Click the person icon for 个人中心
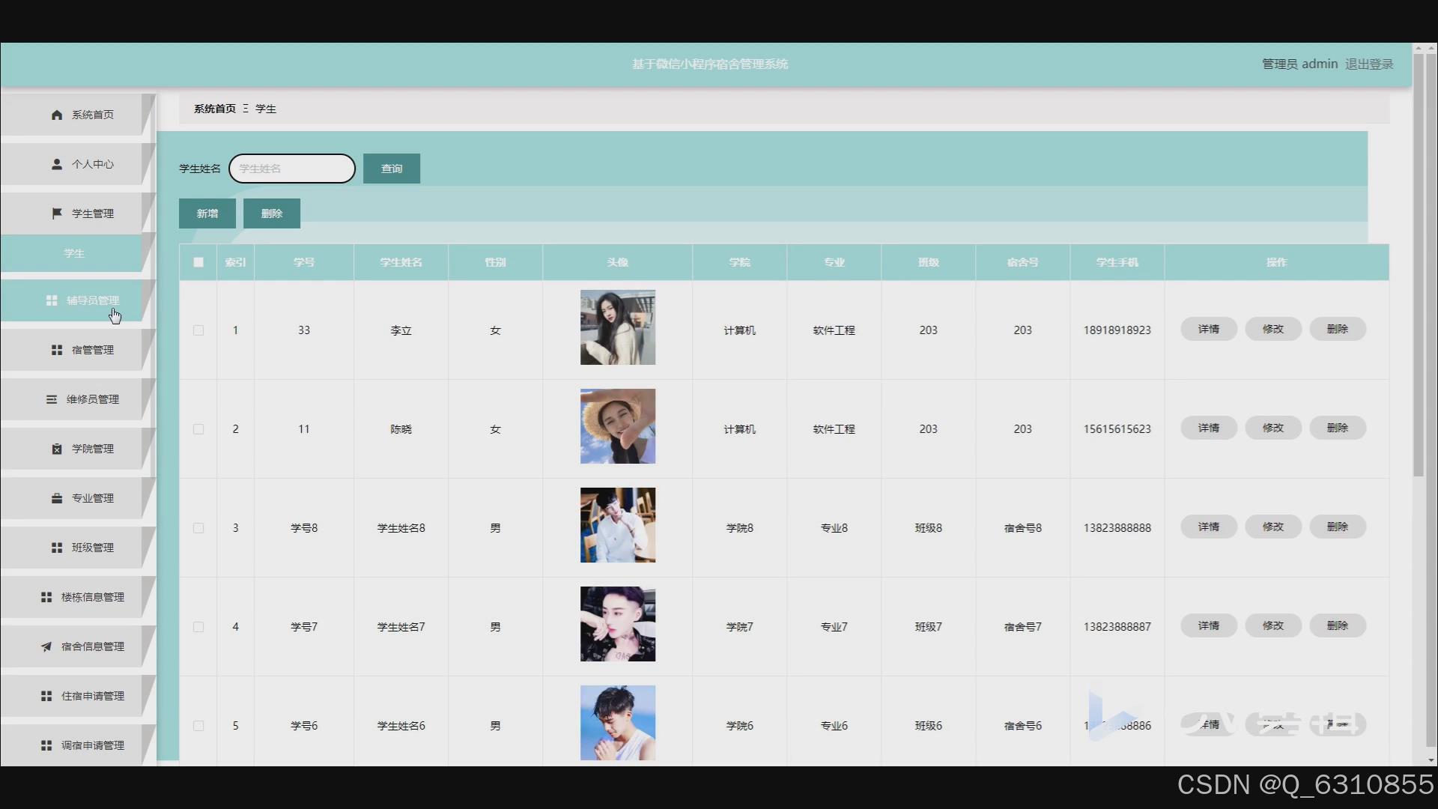1438x809 pixels. tap(57, 164)
